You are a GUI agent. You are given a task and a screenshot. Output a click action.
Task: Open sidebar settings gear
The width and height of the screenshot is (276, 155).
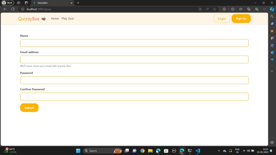pyautogui.click(x=272, y=142)
